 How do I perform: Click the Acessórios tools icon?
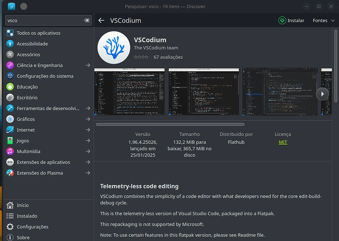(10, 54)
